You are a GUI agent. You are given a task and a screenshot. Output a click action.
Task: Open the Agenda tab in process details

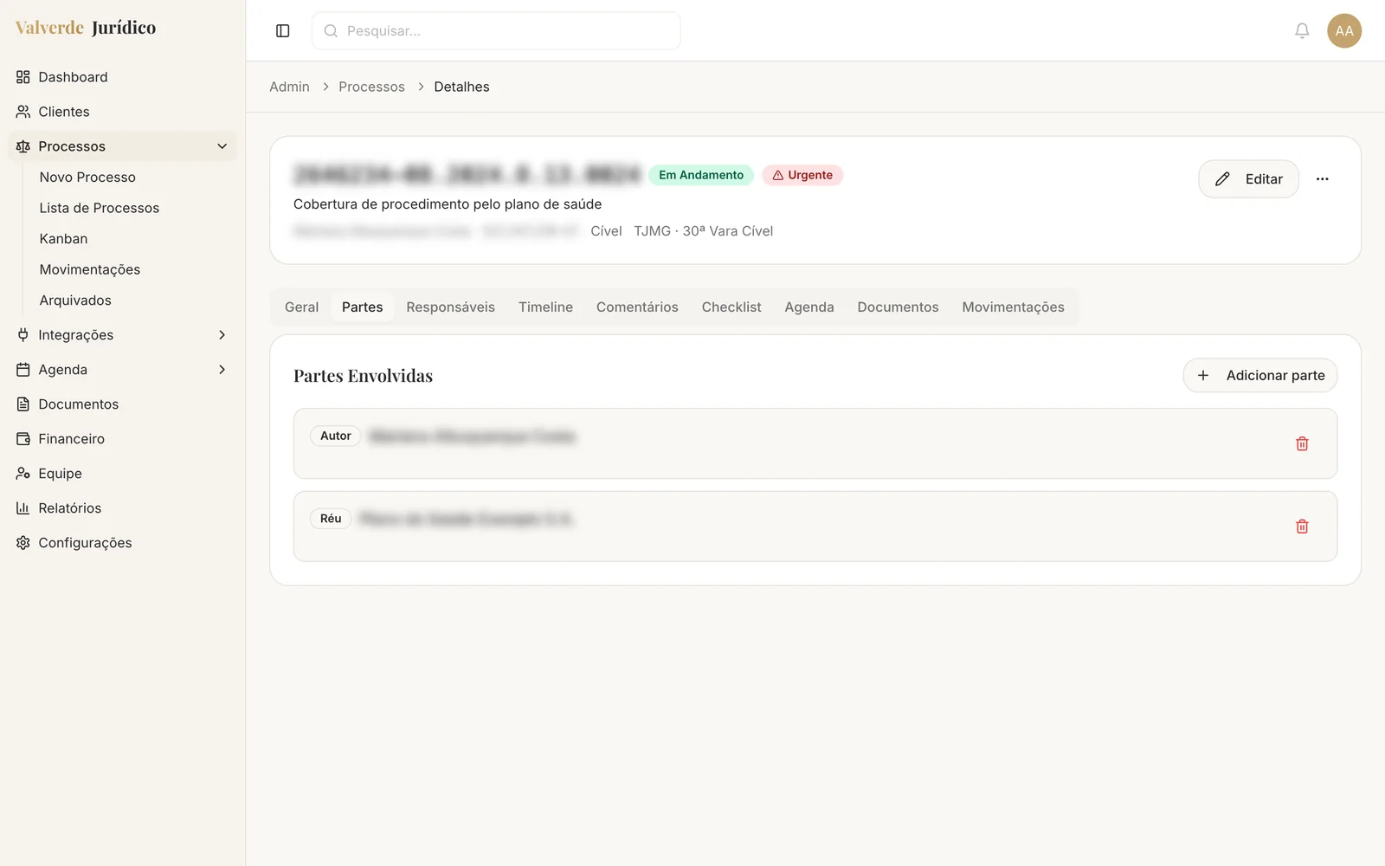coord(809,307)
